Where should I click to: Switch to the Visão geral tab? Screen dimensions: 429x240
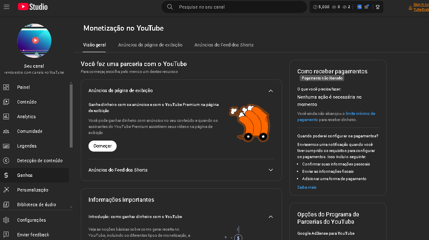(x=94, y=45)
